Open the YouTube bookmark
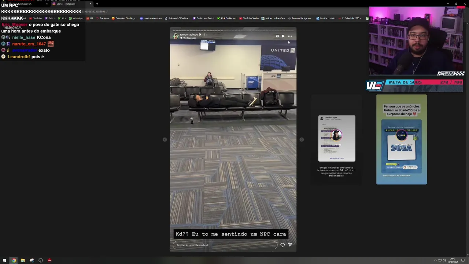This screenshot has width=469, height=264. [36, 18]
